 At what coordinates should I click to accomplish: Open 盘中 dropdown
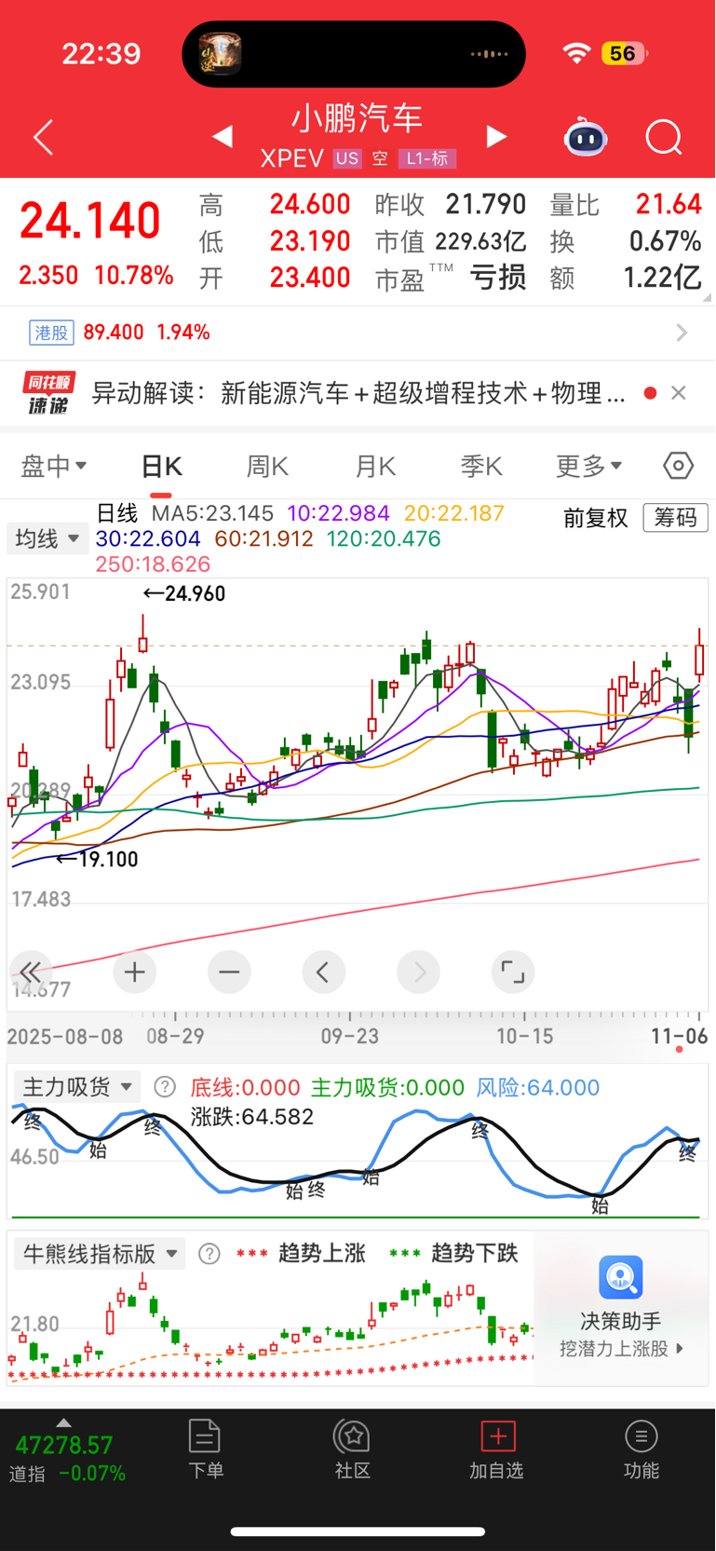(54, 465)
